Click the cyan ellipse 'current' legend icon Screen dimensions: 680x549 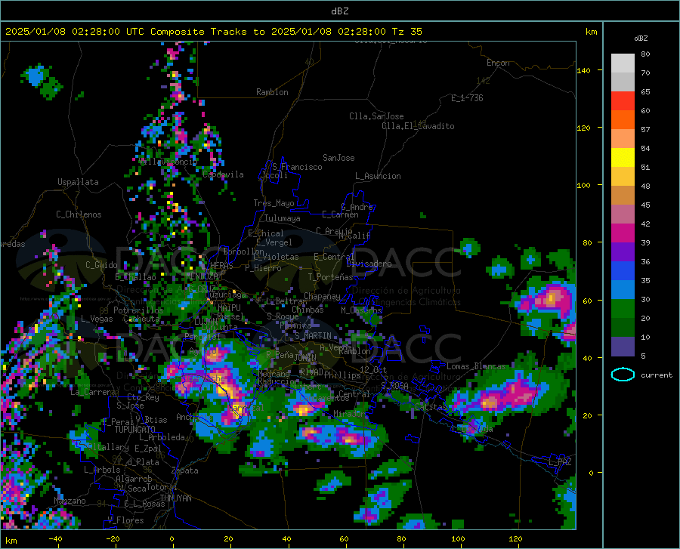pyautogui.click(x=623, y=375)
